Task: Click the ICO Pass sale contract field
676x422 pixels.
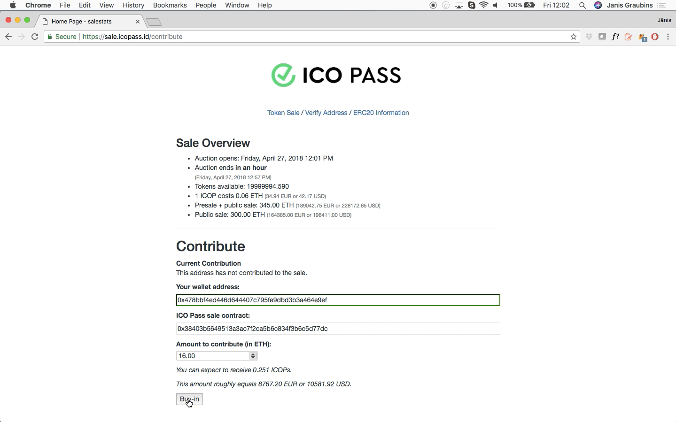Action: click(338, 329)
